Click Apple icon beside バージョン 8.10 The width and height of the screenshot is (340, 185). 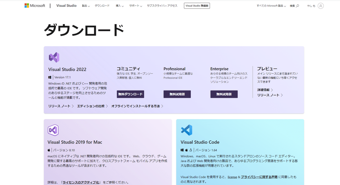click(x=49, y=150)
